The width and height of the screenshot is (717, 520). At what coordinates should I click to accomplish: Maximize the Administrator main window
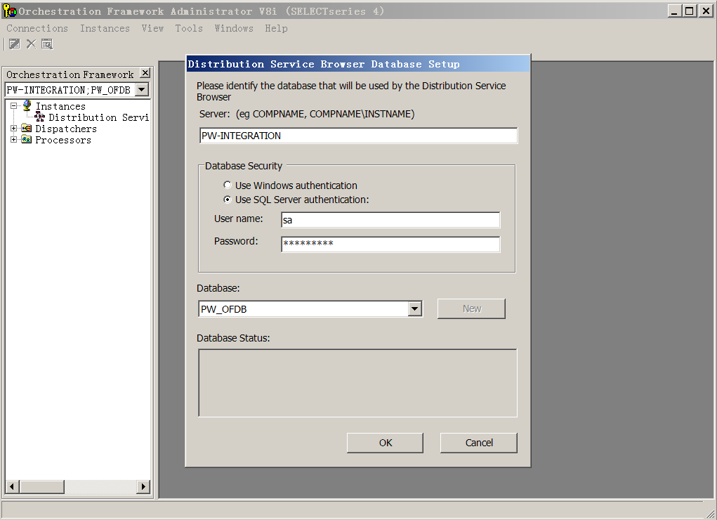(690, 11)
